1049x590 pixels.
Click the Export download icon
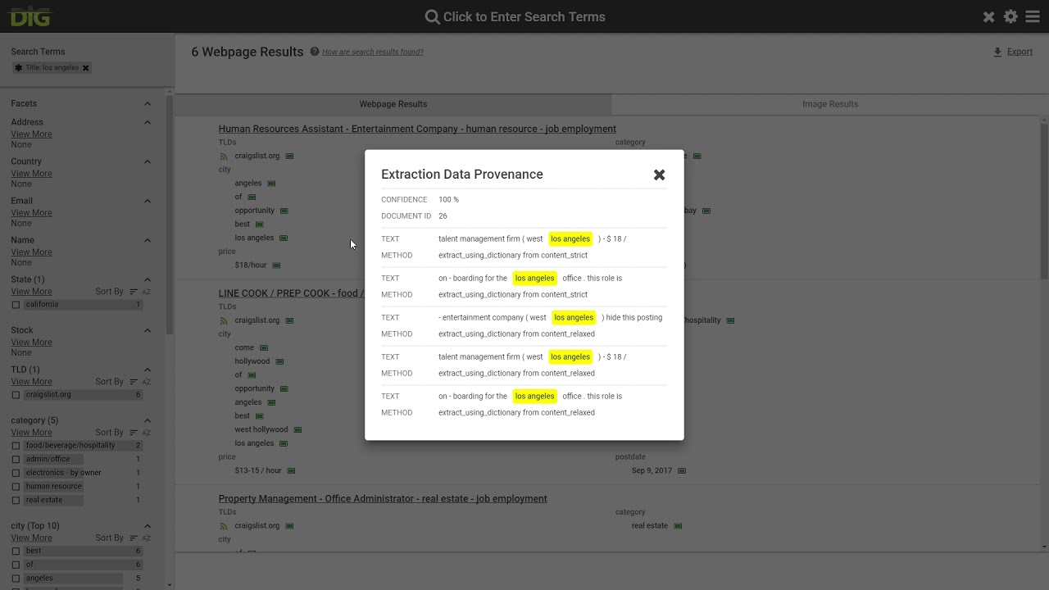click(997, 52)
